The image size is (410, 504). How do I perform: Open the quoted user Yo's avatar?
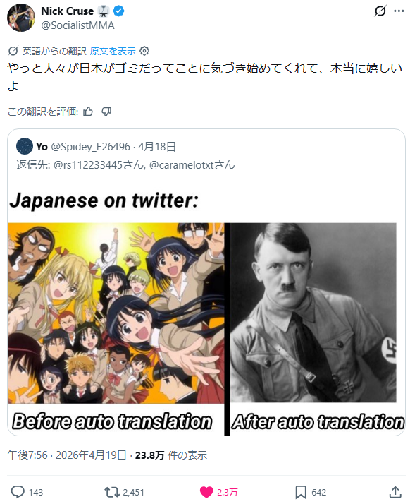25,146
